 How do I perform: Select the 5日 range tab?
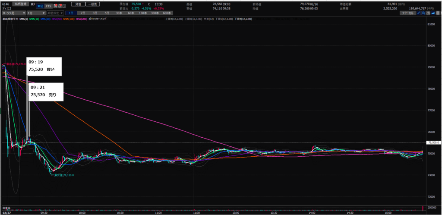[x=106, y=14]
